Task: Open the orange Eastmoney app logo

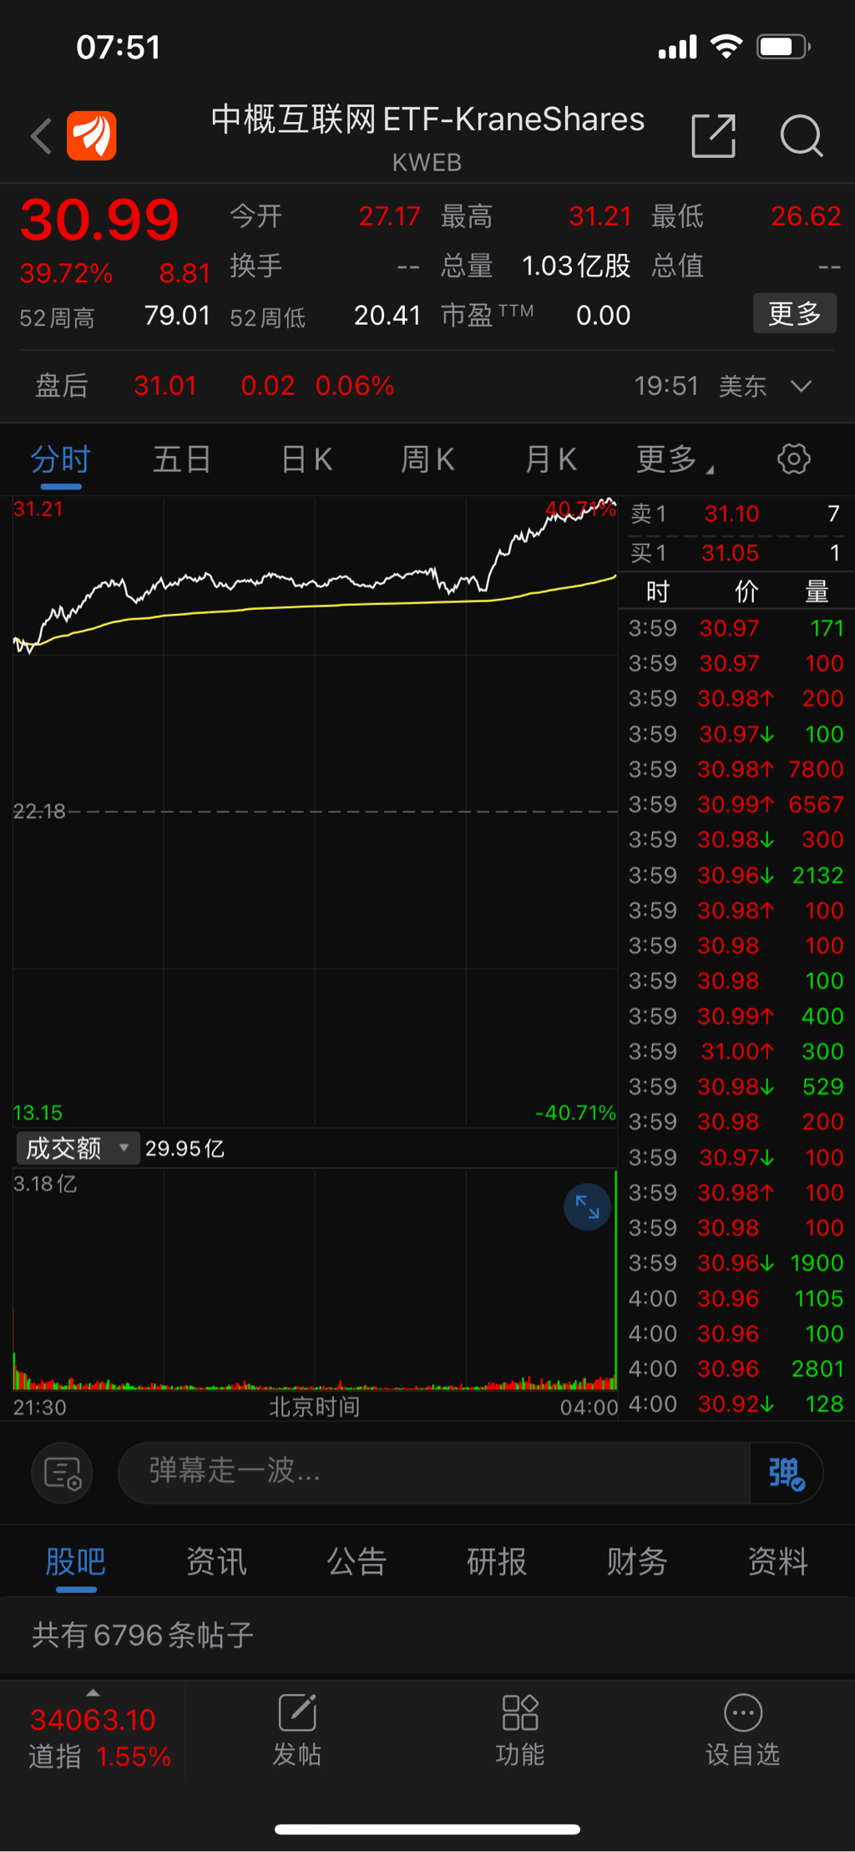Action: click(92, 135)
